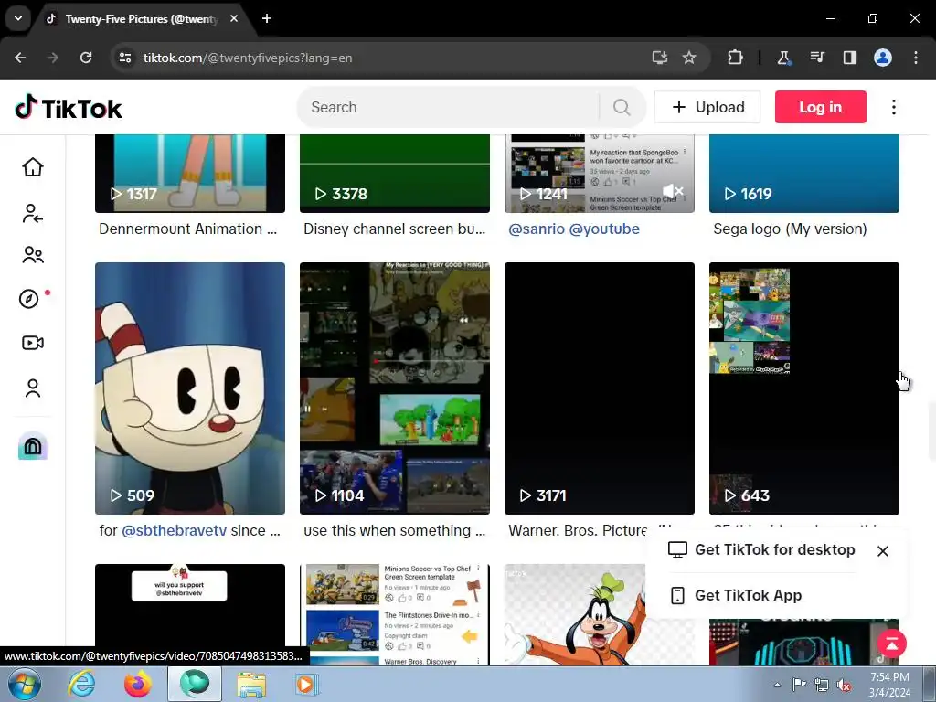Open the Friends sidebar icon
This screenshot has width=936, height=702.
tap(33, 256)
